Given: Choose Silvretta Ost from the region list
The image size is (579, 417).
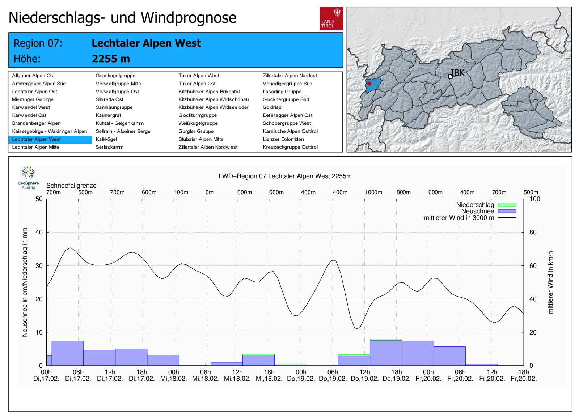Looking at the screenshot, I should click(110, 99).
